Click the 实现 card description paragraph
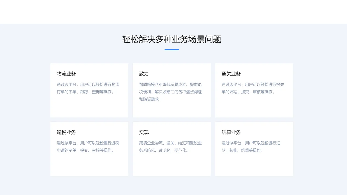 click(x=170, y=147)
